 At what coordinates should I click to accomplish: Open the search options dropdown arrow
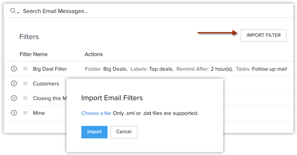coord(18,12)
